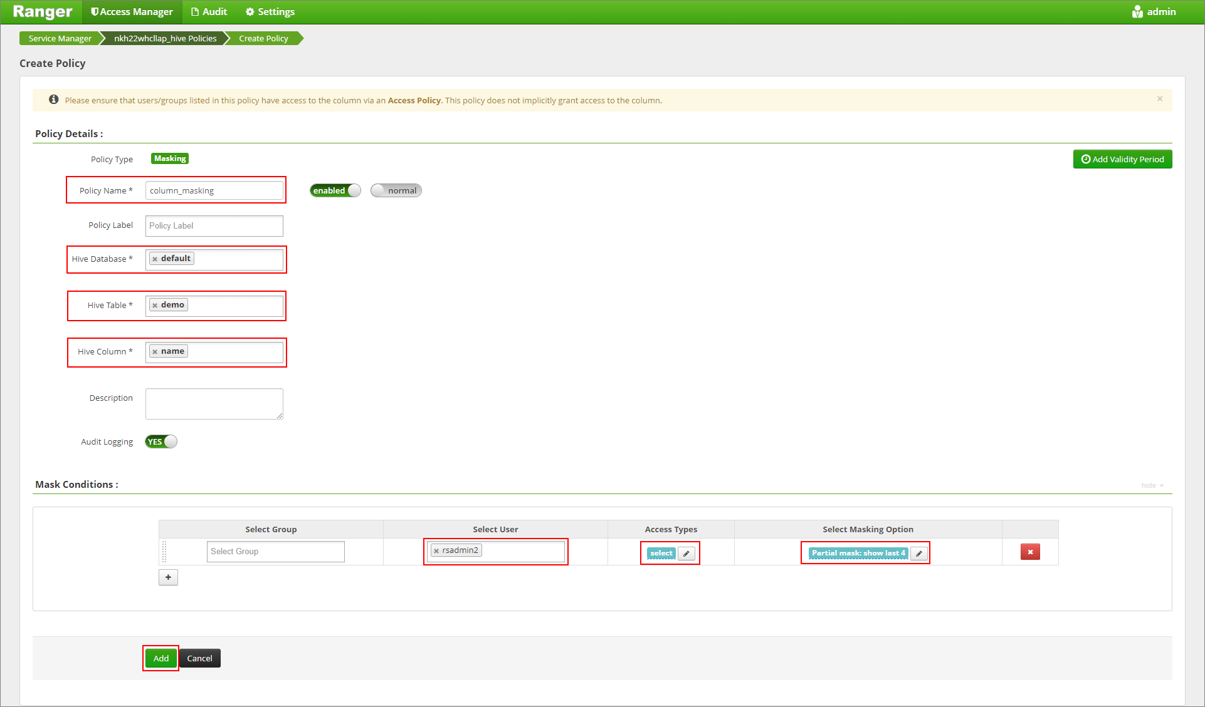
Task: Expand the Select Group dropdown
Action: (275, 550)
